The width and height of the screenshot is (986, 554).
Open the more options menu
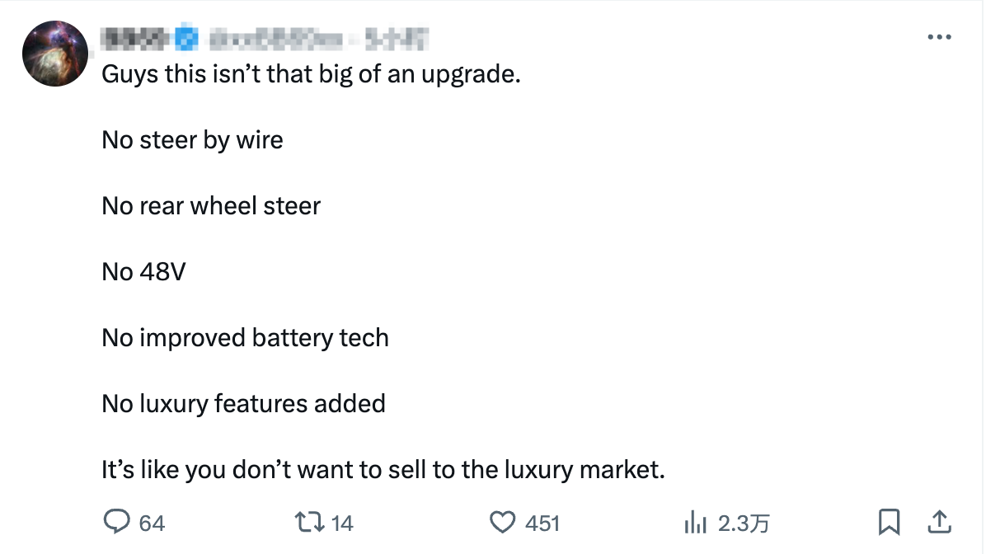coord(939,36)
